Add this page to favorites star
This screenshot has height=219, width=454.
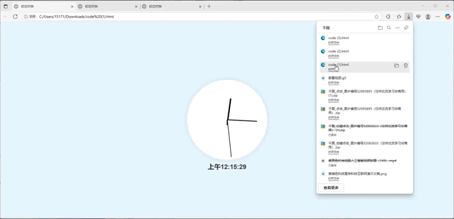point(376,17)
